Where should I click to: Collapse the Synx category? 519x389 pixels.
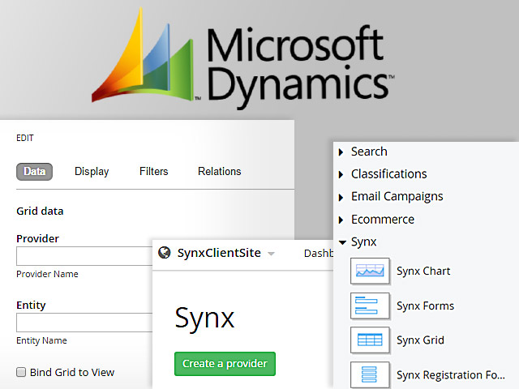coord(342,242)
